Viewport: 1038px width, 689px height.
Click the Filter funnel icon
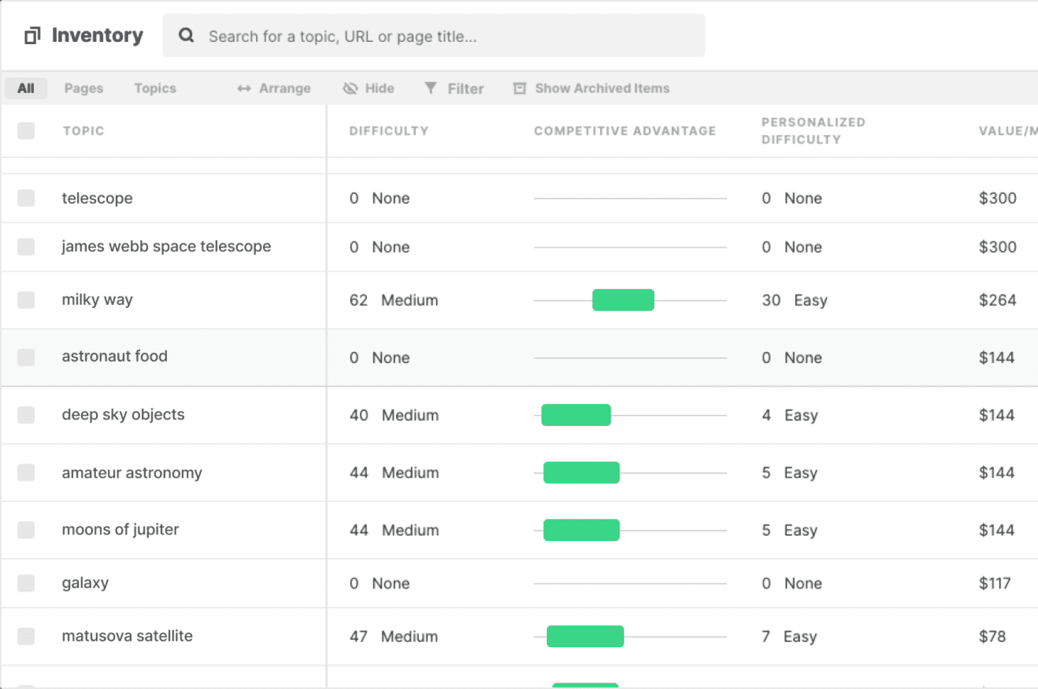coord(430,88)
